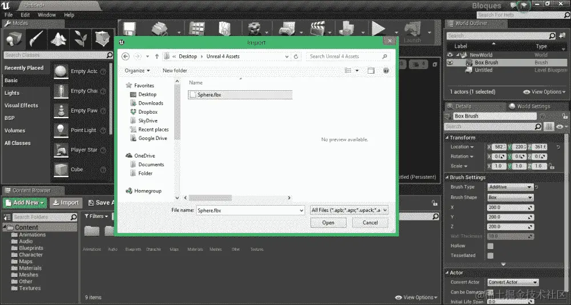This screenshot has width=571, height=305.
Task: Select the Paint mode brush icon
Action: click(x=36, y=39)
